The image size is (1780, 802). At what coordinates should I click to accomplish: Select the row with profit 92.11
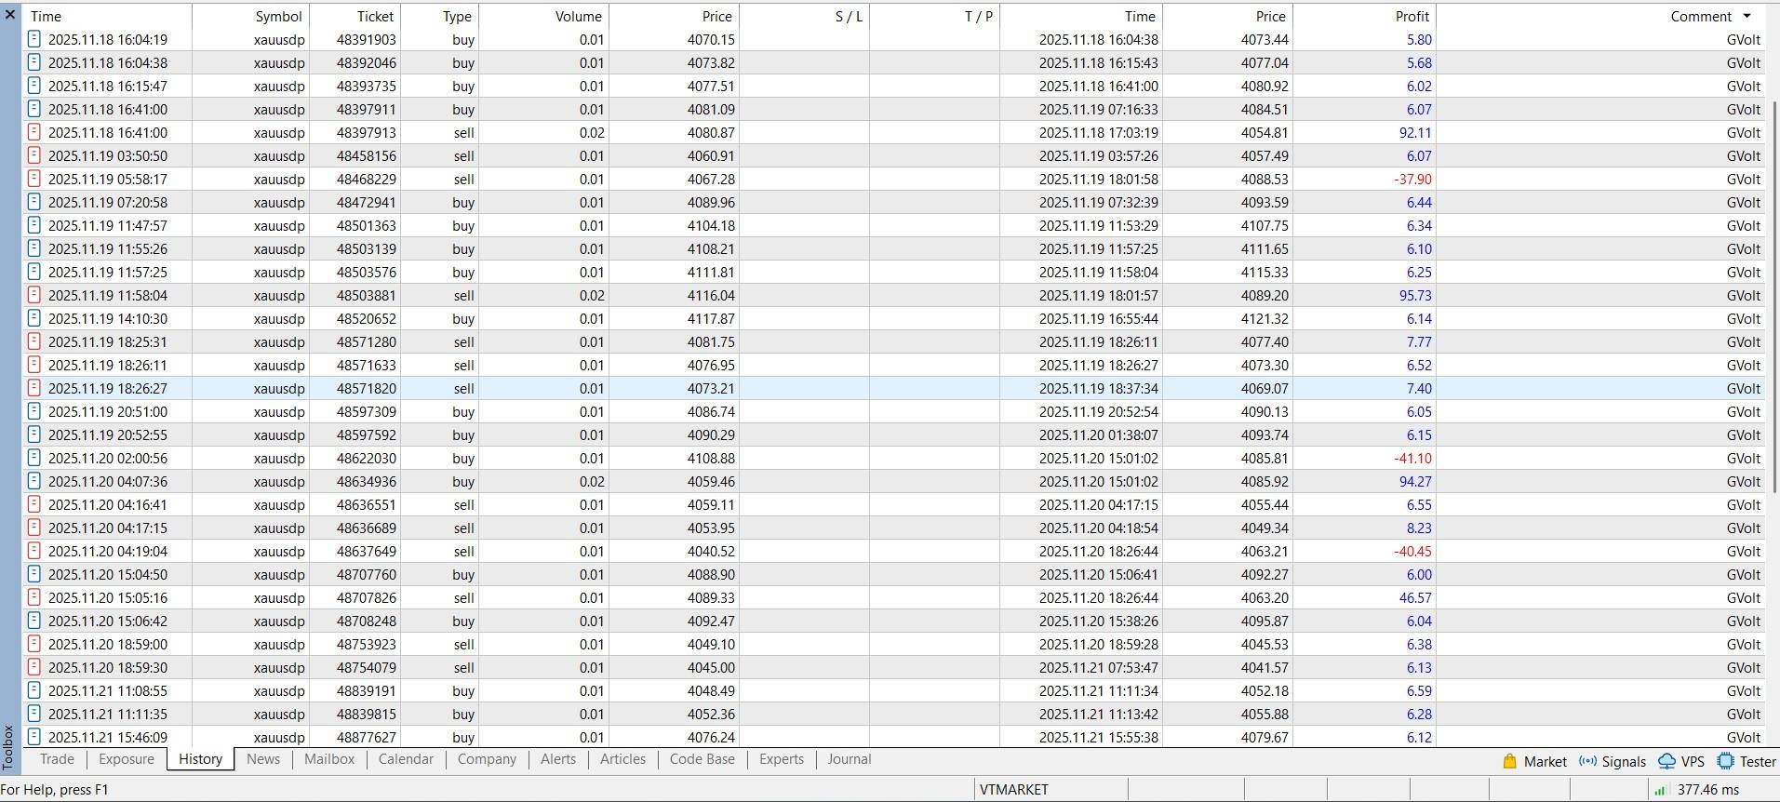tap(893, 132)
